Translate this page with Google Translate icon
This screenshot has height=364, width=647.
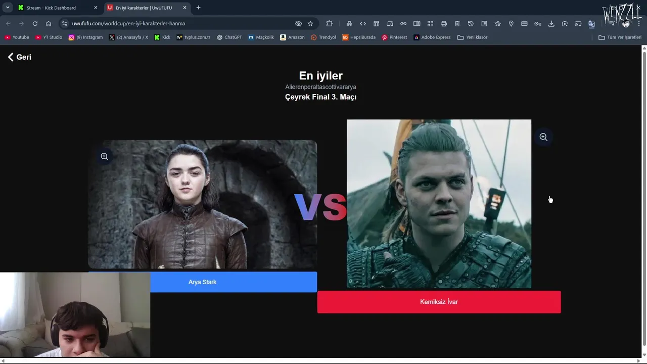click(592, 23)
